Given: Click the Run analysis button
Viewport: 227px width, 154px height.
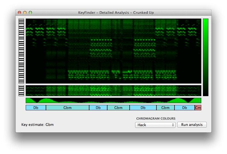Looking at the screenshot, I should coord(192,125).
